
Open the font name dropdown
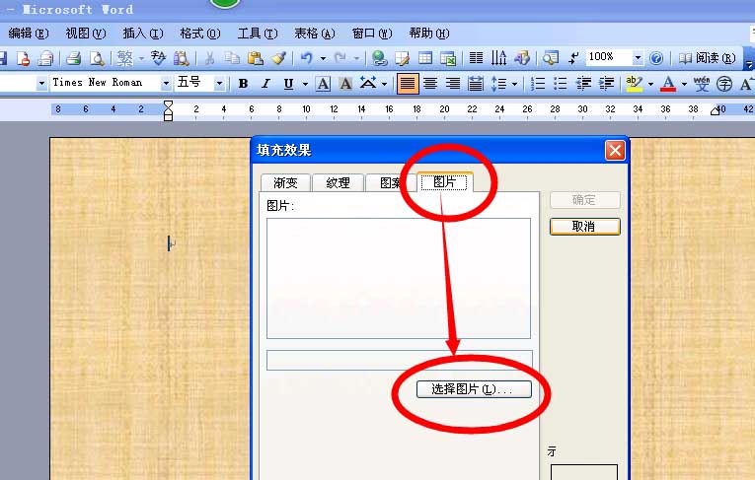166,84
